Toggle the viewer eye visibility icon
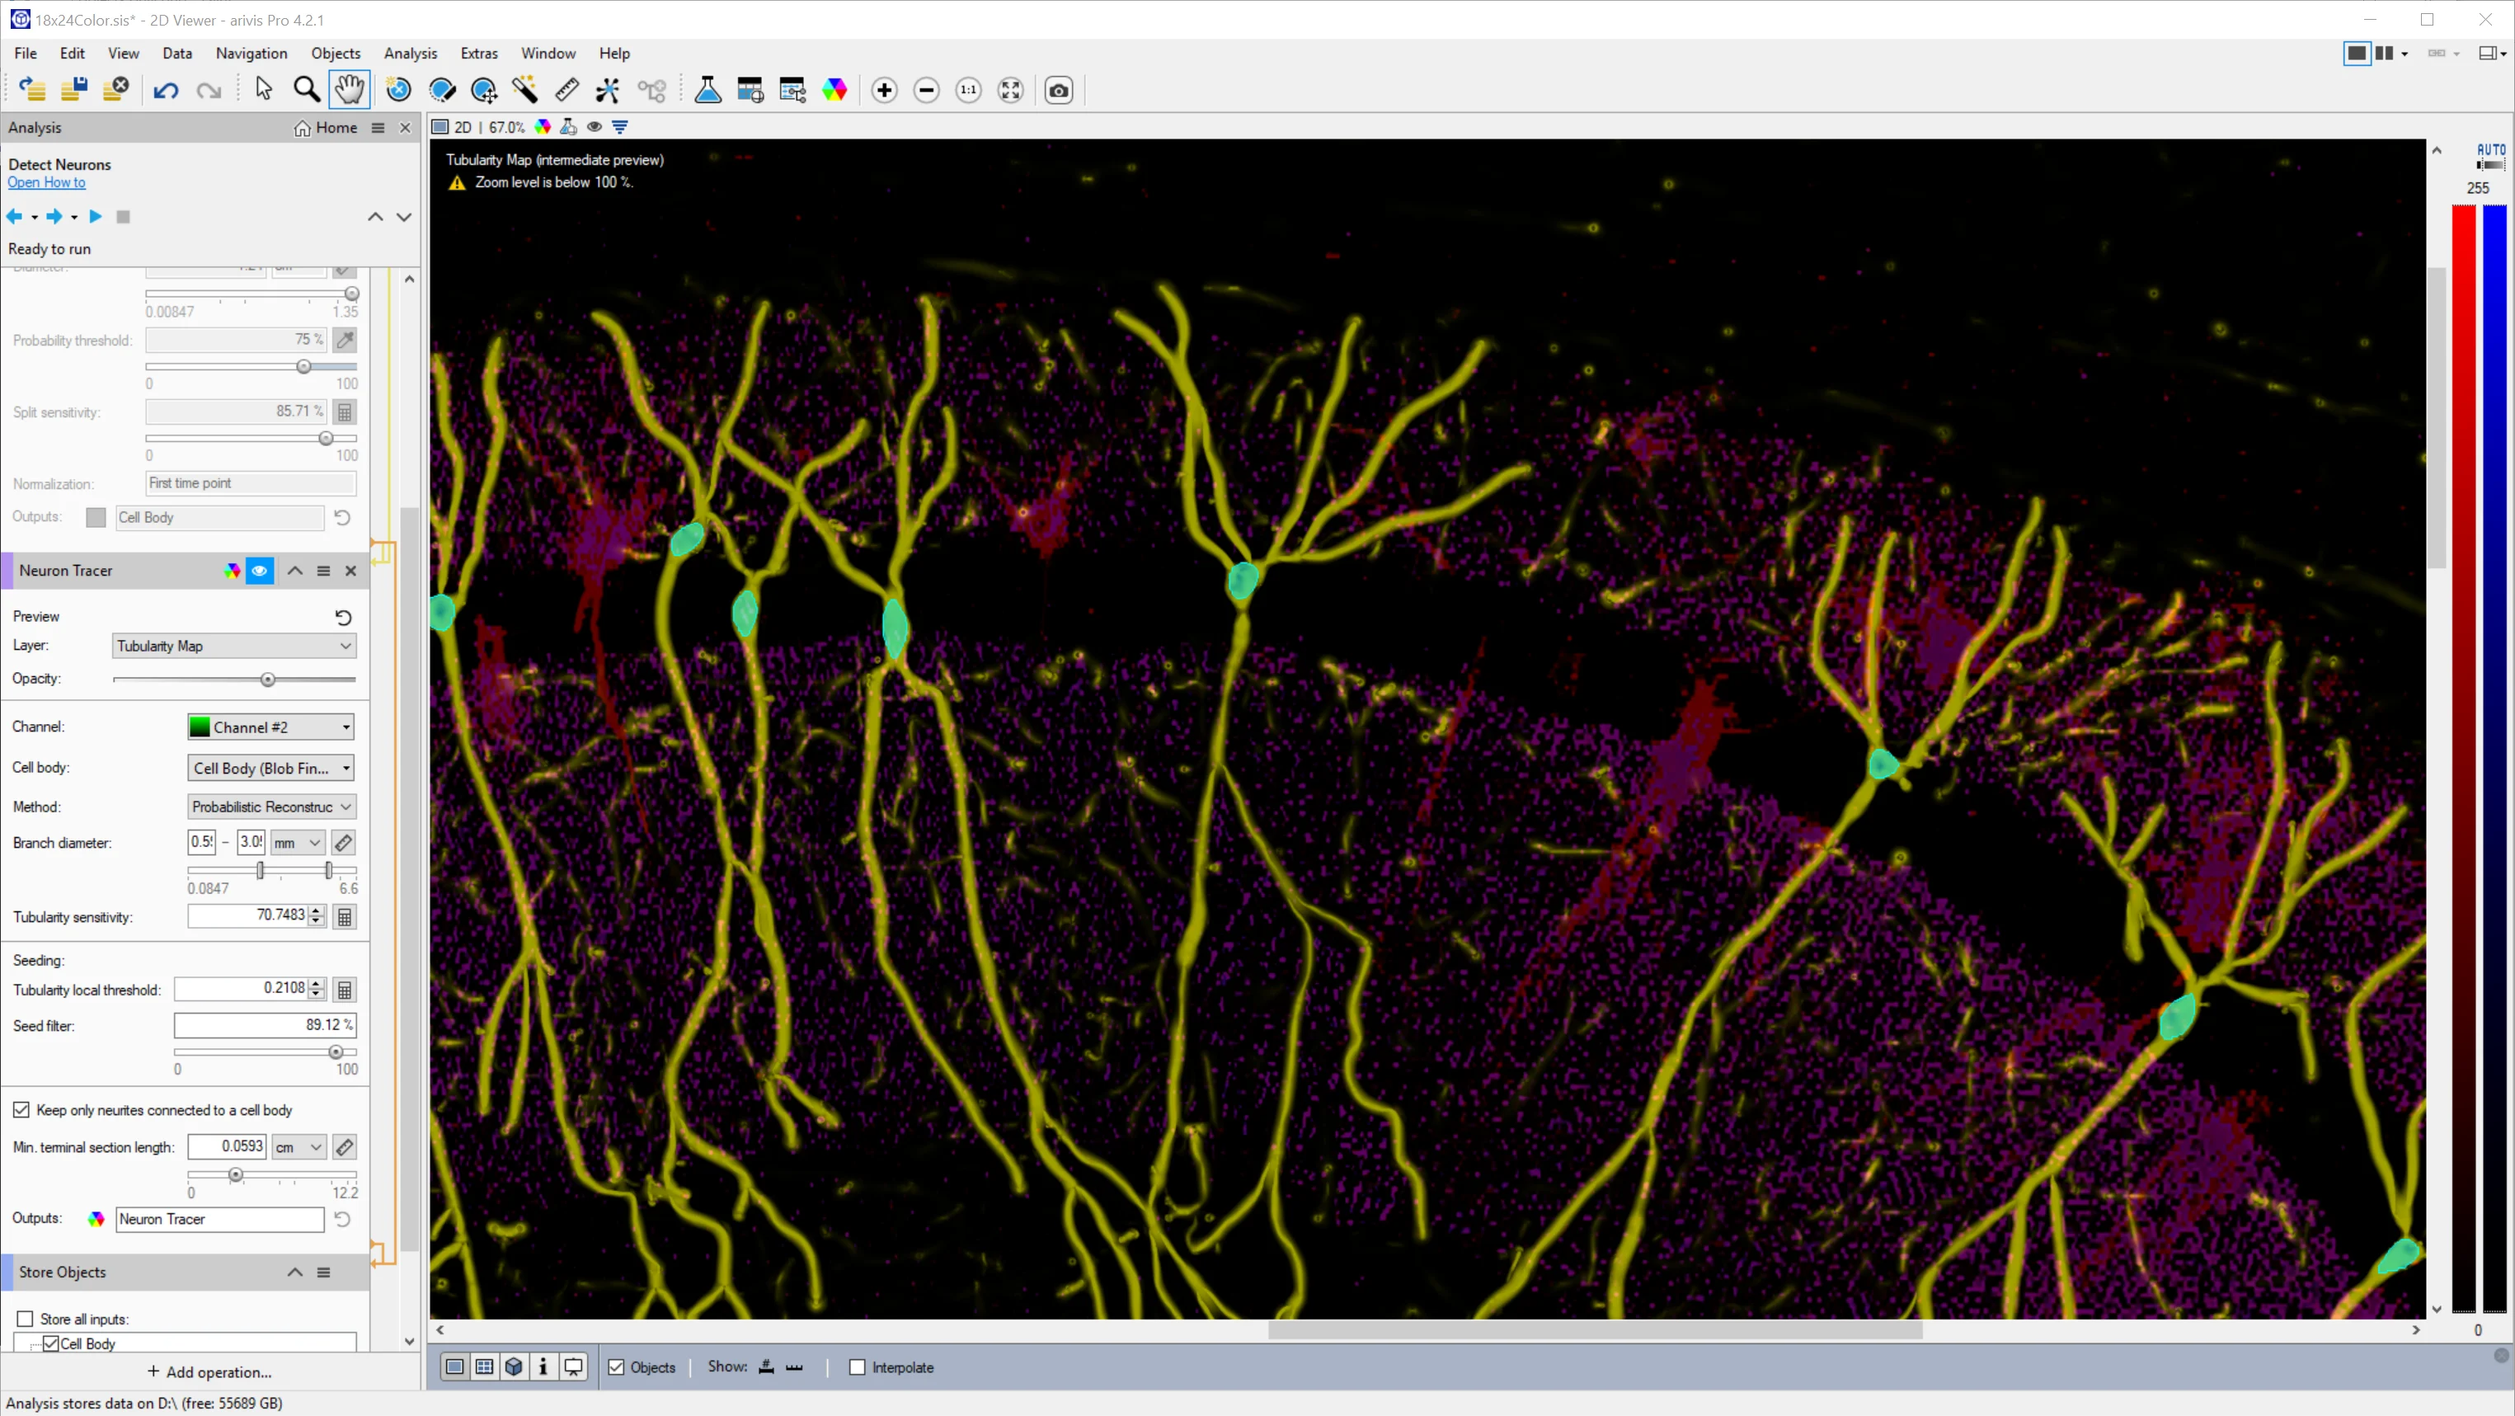 tap(594, 127)
